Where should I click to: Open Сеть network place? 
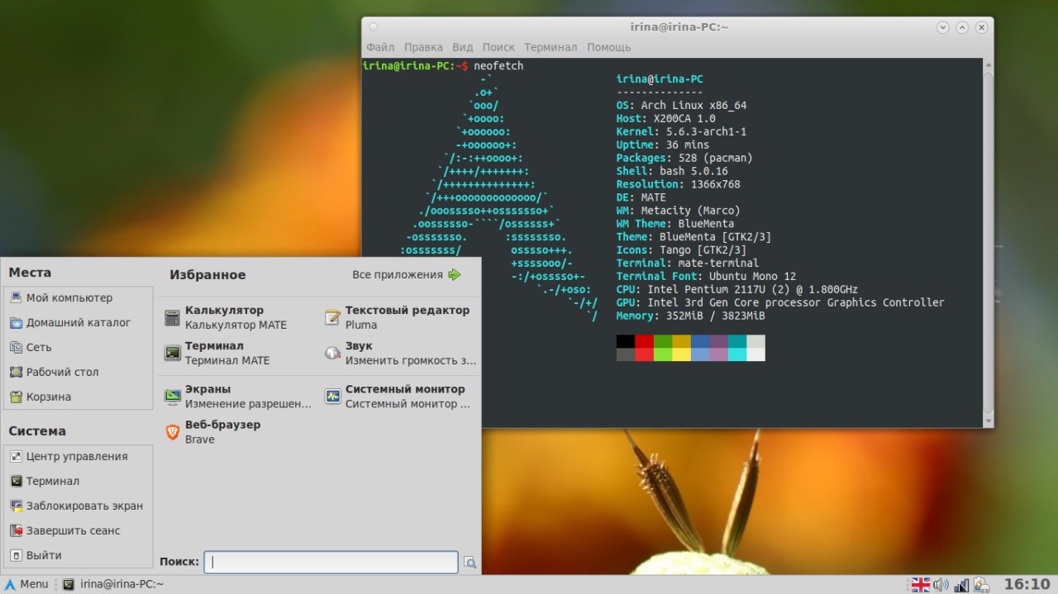click(79, 347)
